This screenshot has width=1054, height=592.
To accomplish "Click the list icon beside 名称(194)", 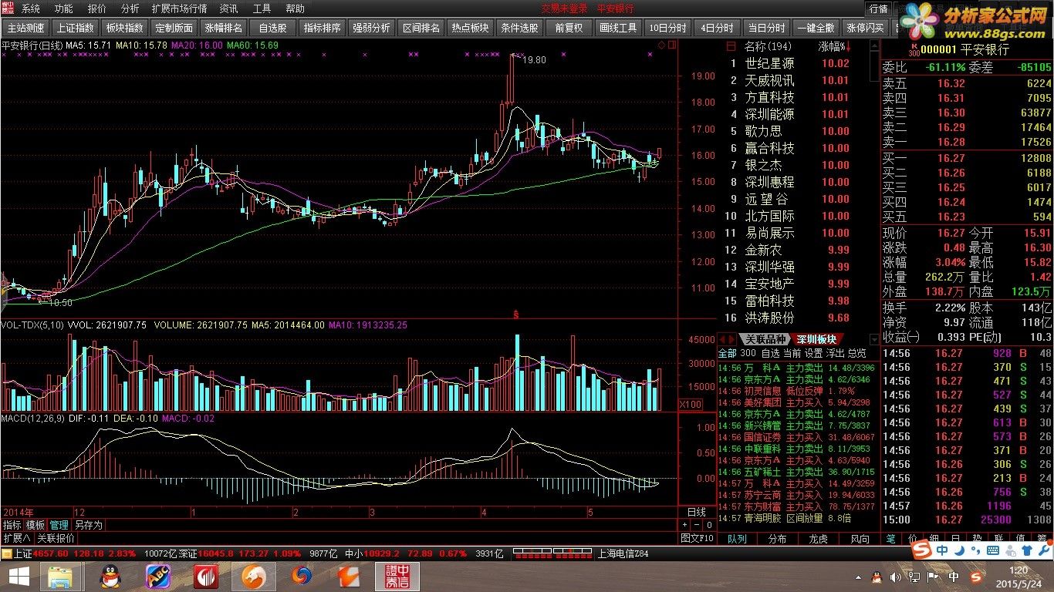I will [732, 46].
